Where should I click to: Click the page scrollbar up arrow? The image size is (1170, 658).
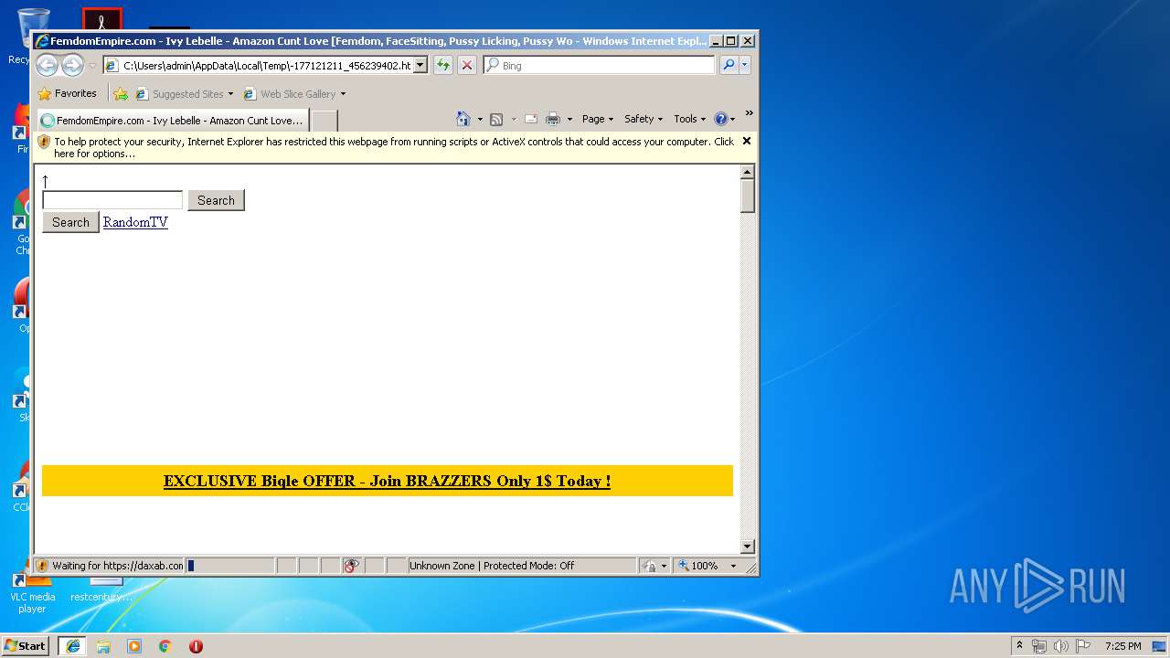[748, 172]
